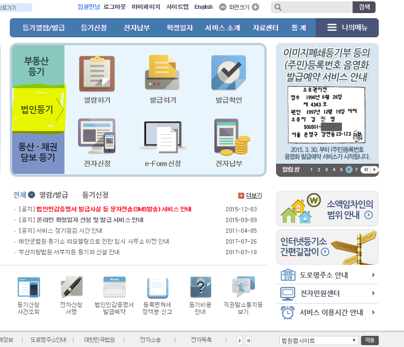Open the 대한민국법원 footer link

coord(99,340)
